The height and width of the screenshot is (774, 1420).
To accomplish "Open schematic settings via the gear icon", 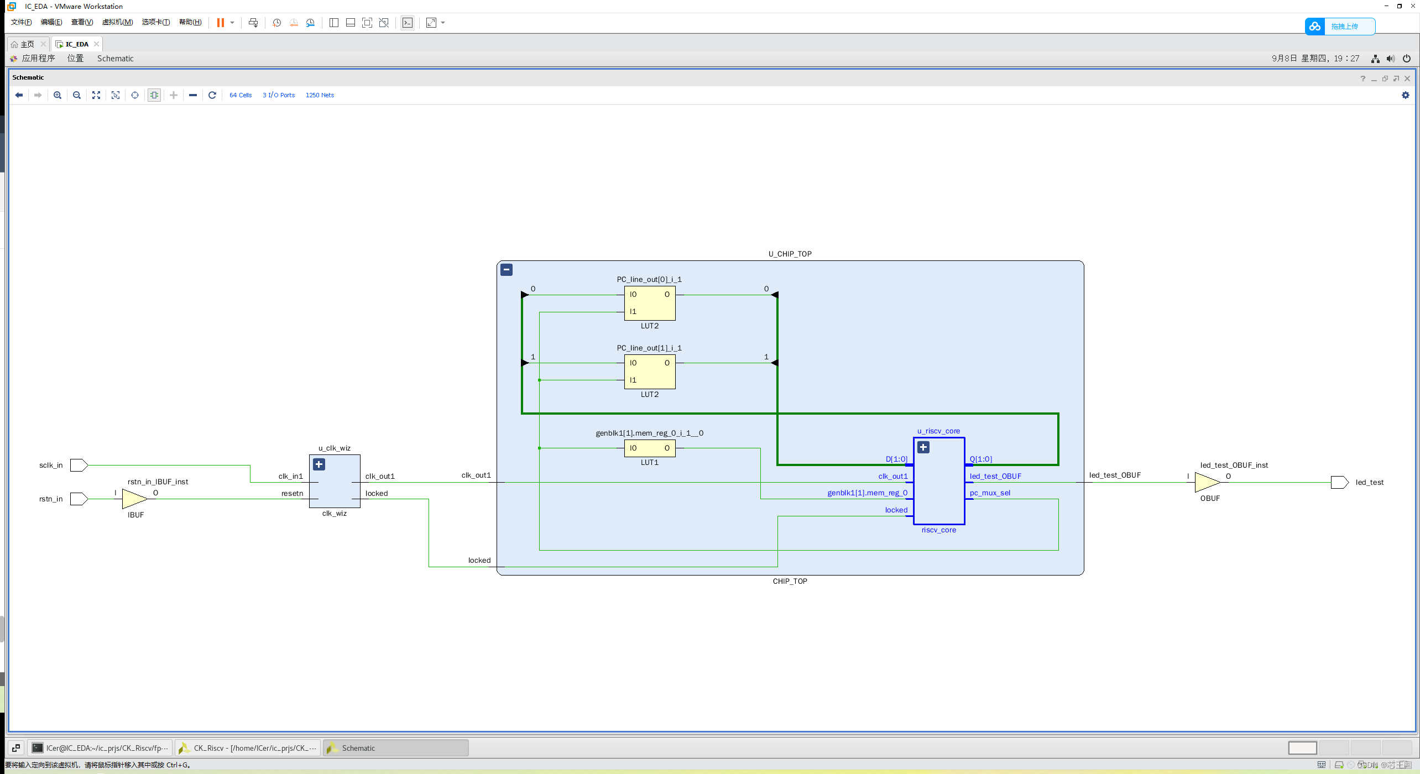I will [1405, 95].
